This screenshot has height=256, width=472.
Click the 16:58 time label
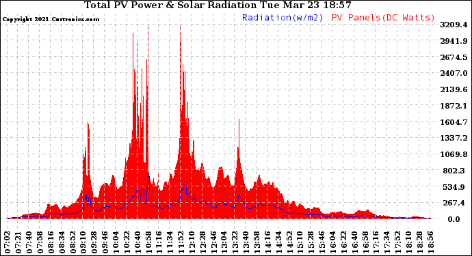[365, 242]
